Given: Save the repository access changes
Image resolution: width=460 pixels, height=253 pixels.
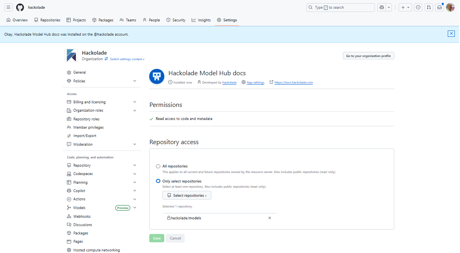Looking at the screenshot, I should pyautogui.click(x=156, y=238).
